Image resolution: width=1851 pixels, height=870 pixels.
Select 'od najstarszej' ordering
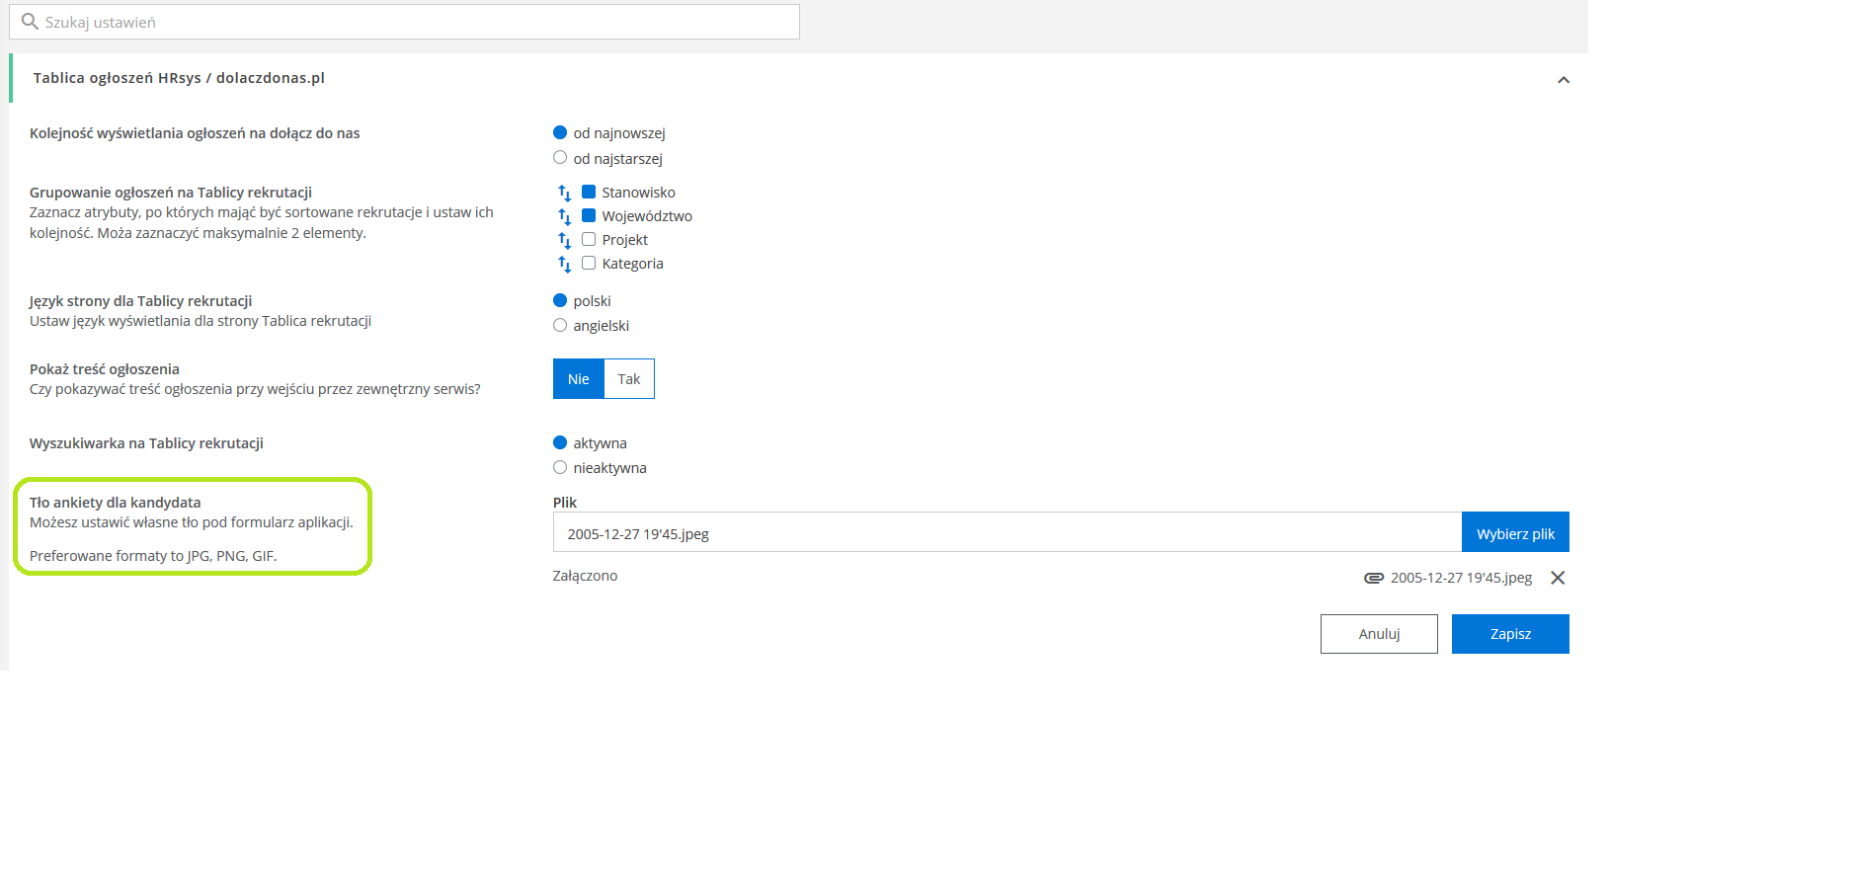pos(560,157)
